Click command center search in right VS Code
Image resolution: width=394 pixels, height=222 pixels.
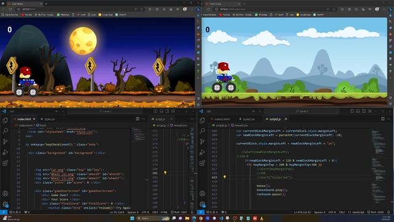click(302, 111)
